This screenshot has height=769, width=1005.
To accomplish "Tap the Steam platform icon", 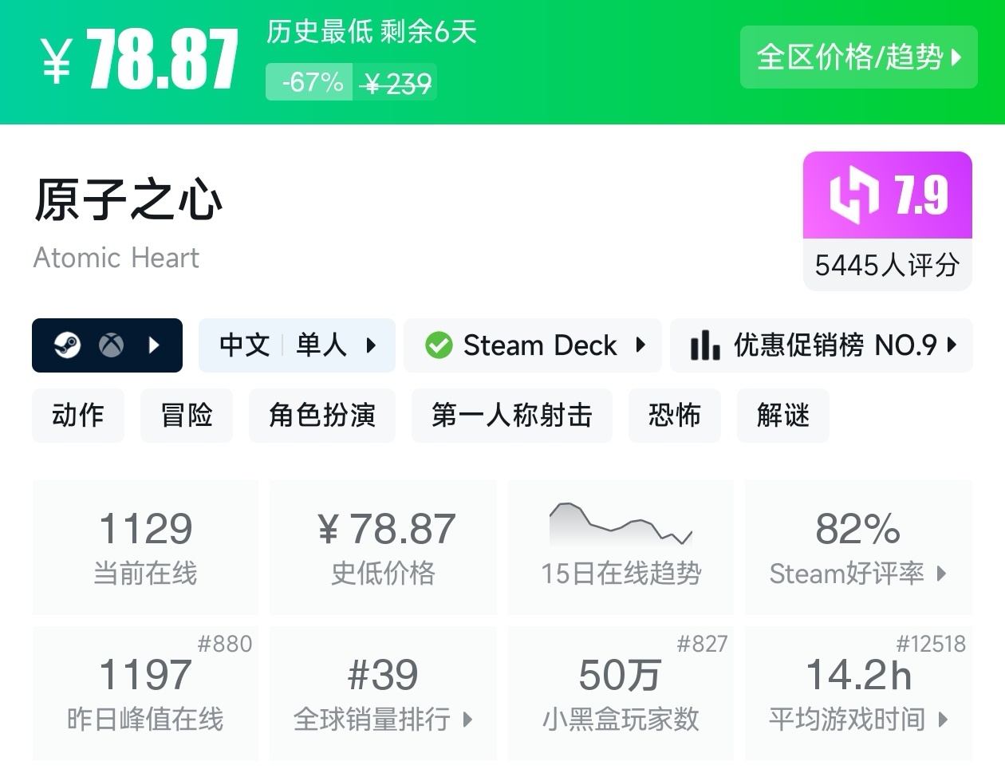I will pos(68,345).
